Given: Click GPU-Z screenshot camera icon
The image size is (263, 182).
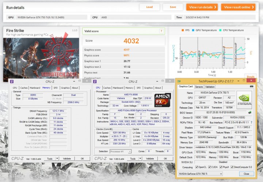Looking at the screenshot, I should 251,86.
